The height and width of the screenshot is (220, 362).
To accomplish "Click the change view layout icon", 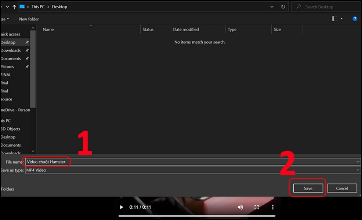I will coord(335,19).
